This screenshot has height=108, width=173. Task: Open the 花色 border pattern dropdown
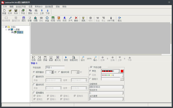coord(123,75)
